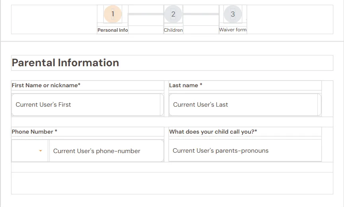Click the 'Last name *' label
The width and height of the screenshot is (344, 207).
pos(186,85)
